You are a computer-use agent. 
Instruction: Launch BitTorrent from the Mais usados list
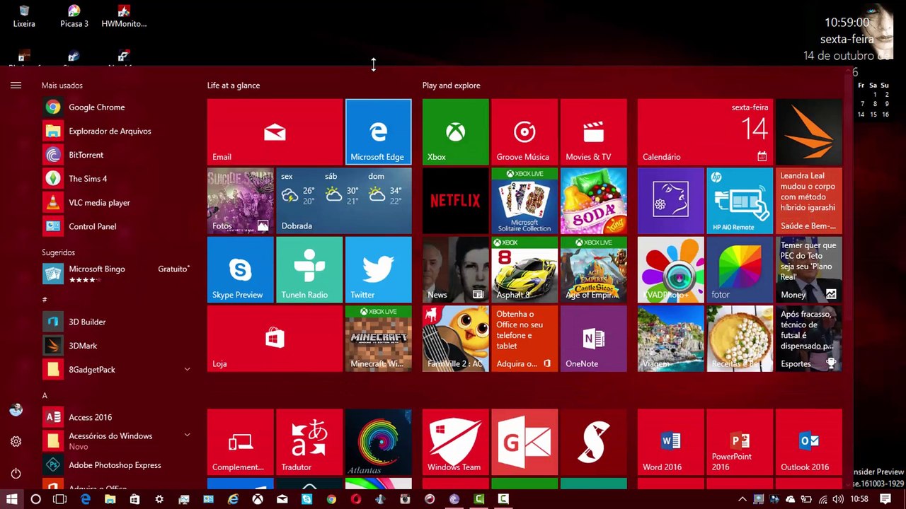(117, 155)
